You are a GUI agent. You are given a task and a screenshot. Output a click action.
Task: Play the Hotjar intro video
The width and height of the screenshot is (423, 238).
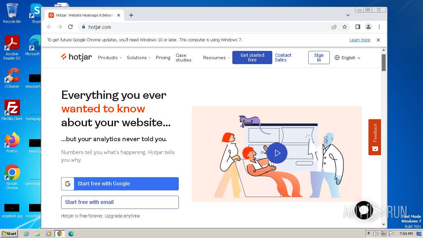tap(277, 153)
